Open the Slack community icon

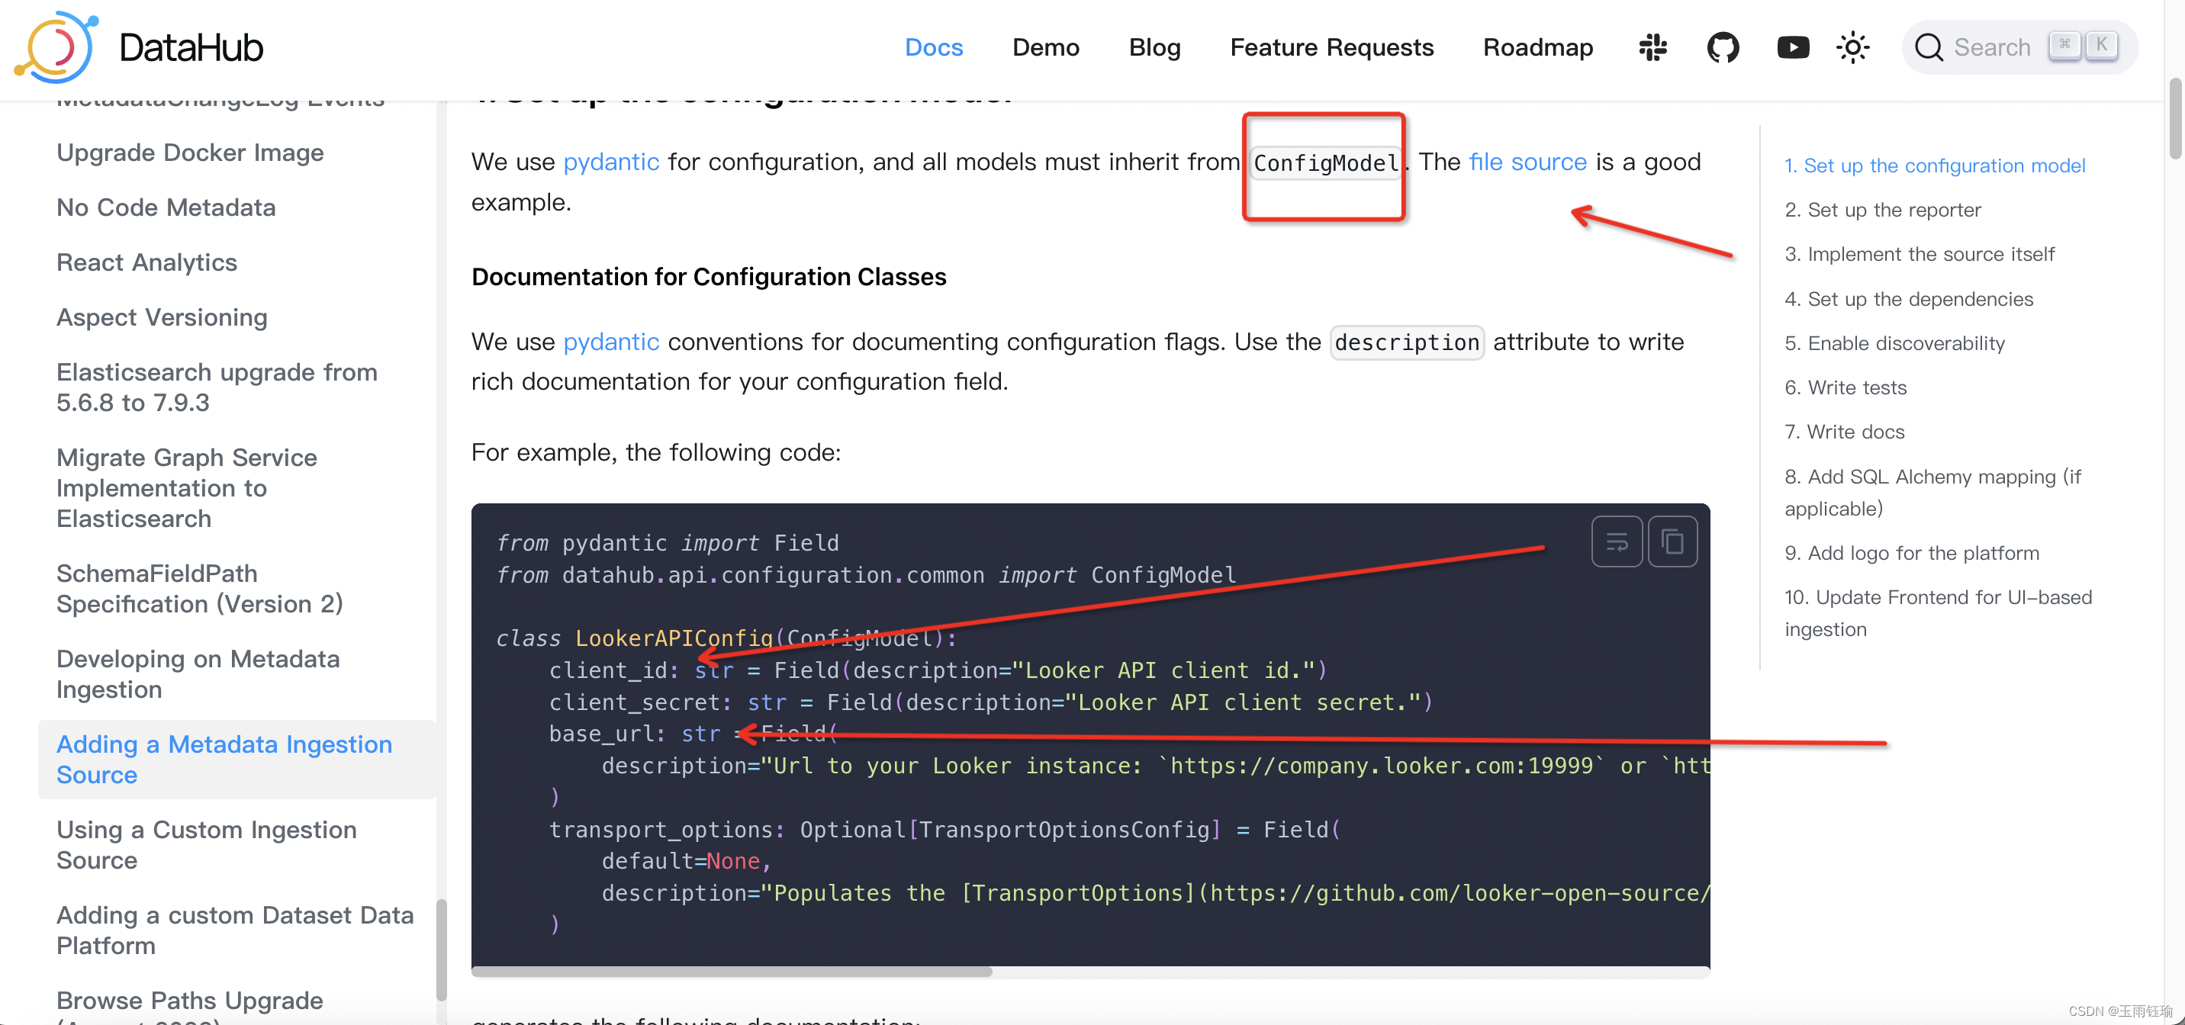point(1652,47)
